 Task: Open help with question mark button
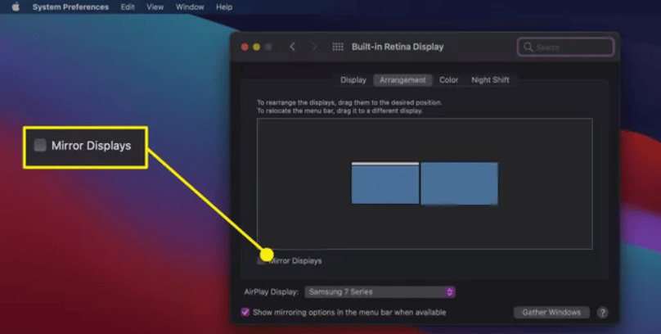pos(602,313)
